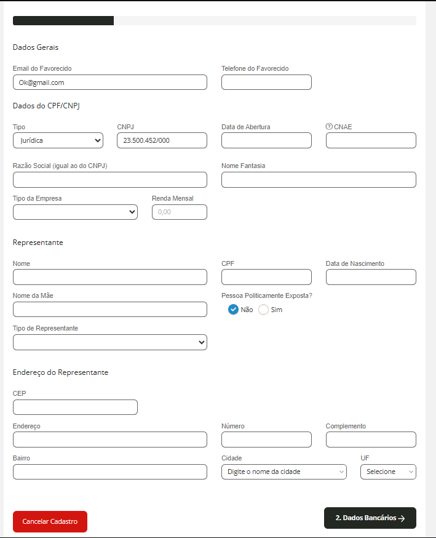The height and width of the screenshot is (538, 436).
Task: Focus the Telefone do Favorecido field
Action: pos(266,82)
